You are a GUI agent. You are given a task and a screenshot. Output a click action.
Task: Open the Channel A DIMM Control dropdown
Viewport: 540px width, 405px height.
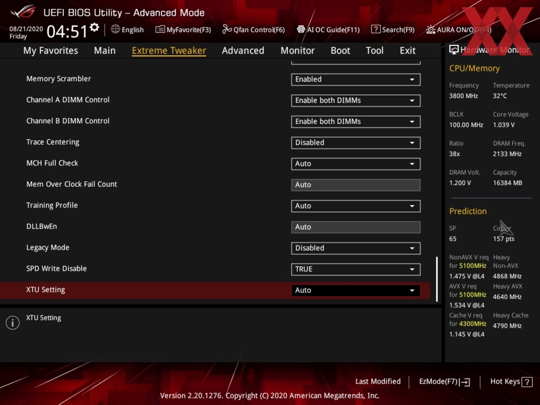point(356,100)
